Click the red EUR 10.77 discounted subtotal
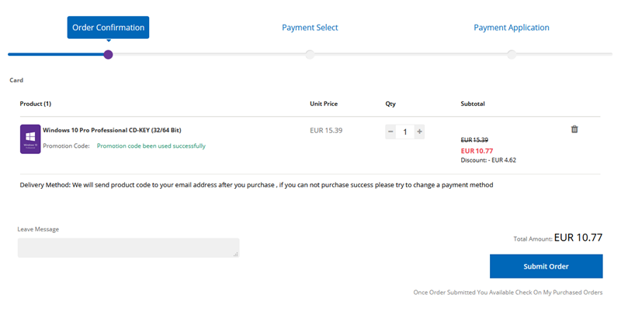The height and width of the screenshot is (315, 621). click(477, 150)
